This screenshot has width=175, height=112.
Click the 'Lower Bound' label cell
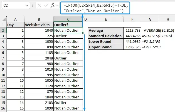(106, 41)
